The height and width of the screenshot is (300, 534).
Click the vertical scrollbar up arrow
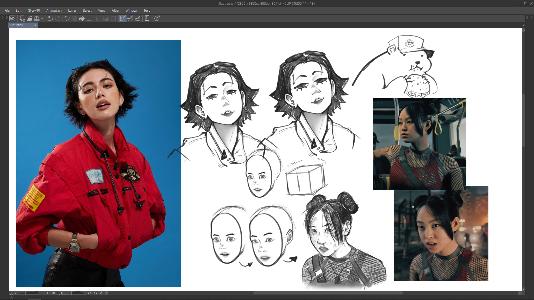(x=524, y=30)
